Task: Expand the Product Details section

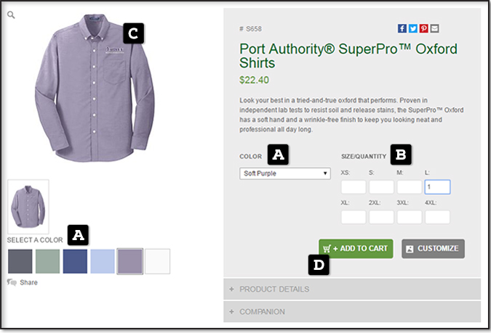Action: point(352,289)
